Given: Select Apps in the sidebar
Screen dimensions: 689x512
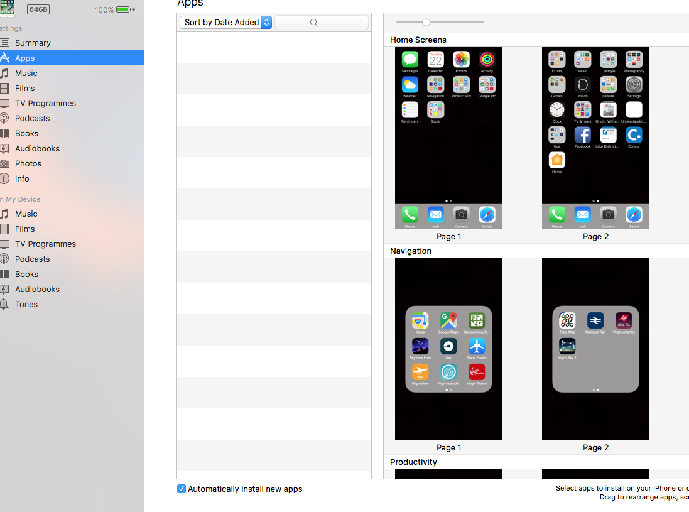Looking at the screenshot, I should click(72, 58).
